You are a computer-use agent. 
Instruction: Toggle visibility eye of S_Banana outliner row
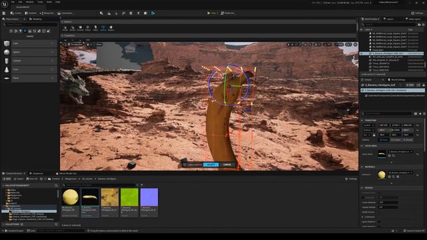pos(362,53)
